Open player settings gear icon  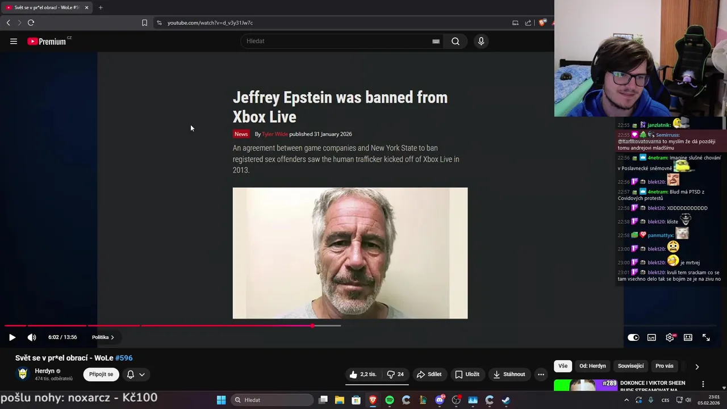[670, 337]
